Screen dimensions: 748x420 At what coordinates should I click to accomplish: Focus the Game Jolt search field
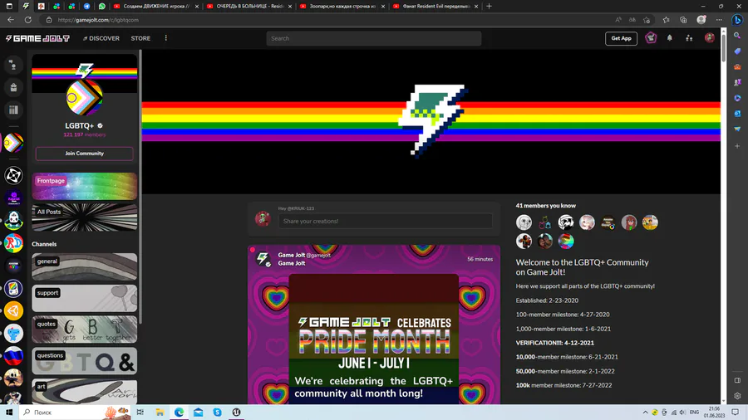click(373, 38)
